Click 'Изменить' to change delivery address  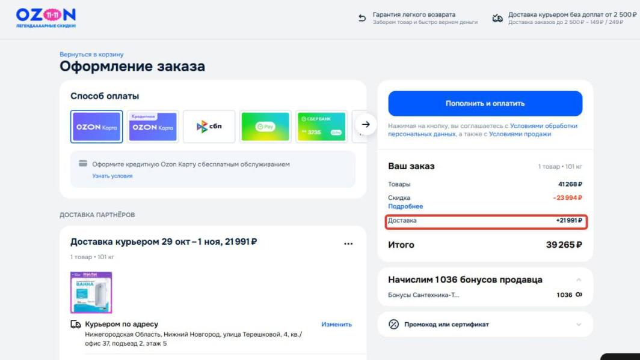coord(336,325)
